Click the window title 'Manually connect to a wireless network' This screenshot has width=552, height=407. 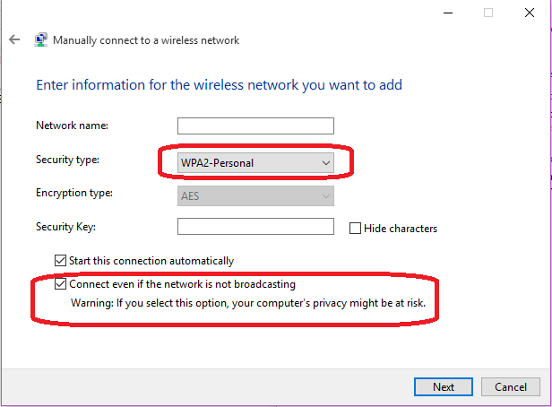coord(146,40)
